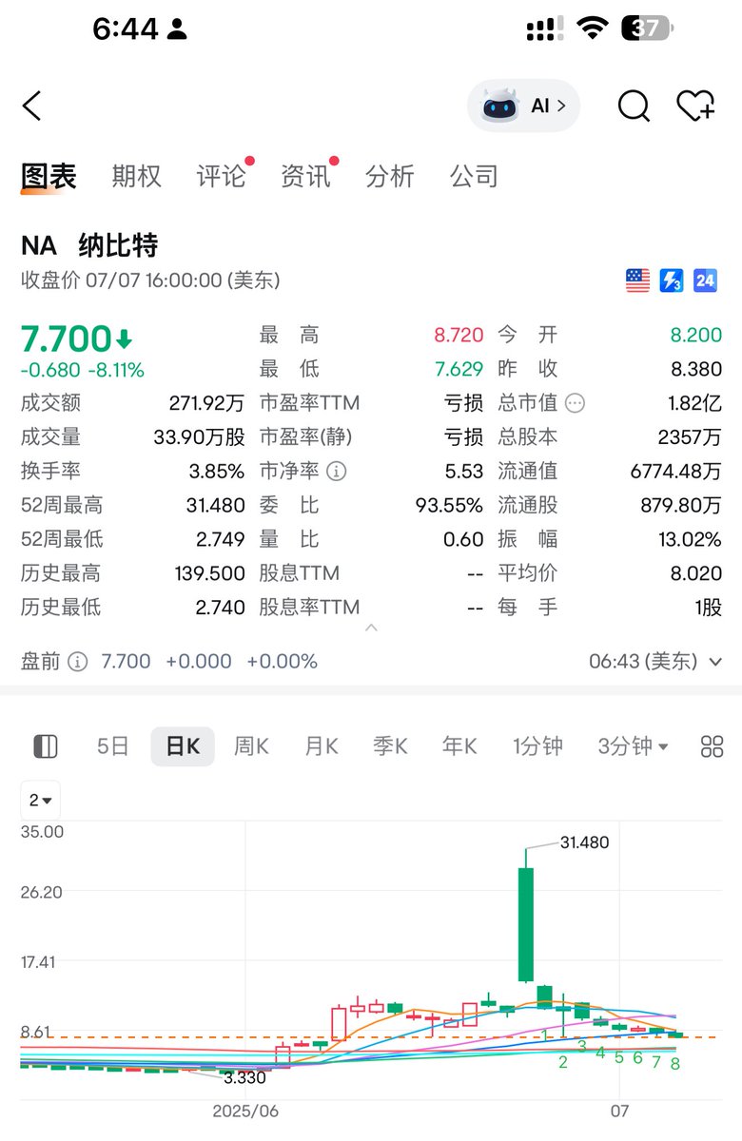
Task: Tap the 总股本 value 2357万
Action: tap(690, 436)
